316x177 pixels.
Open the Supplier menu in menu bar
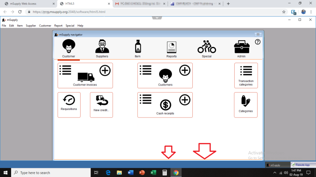click(x=31, y=26)
